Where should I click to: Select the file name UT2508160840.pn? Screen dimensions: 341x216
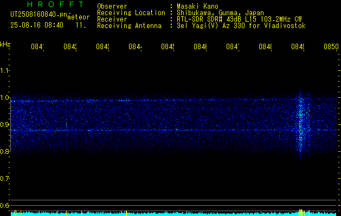pyautogui.click(x=38, y=15)
